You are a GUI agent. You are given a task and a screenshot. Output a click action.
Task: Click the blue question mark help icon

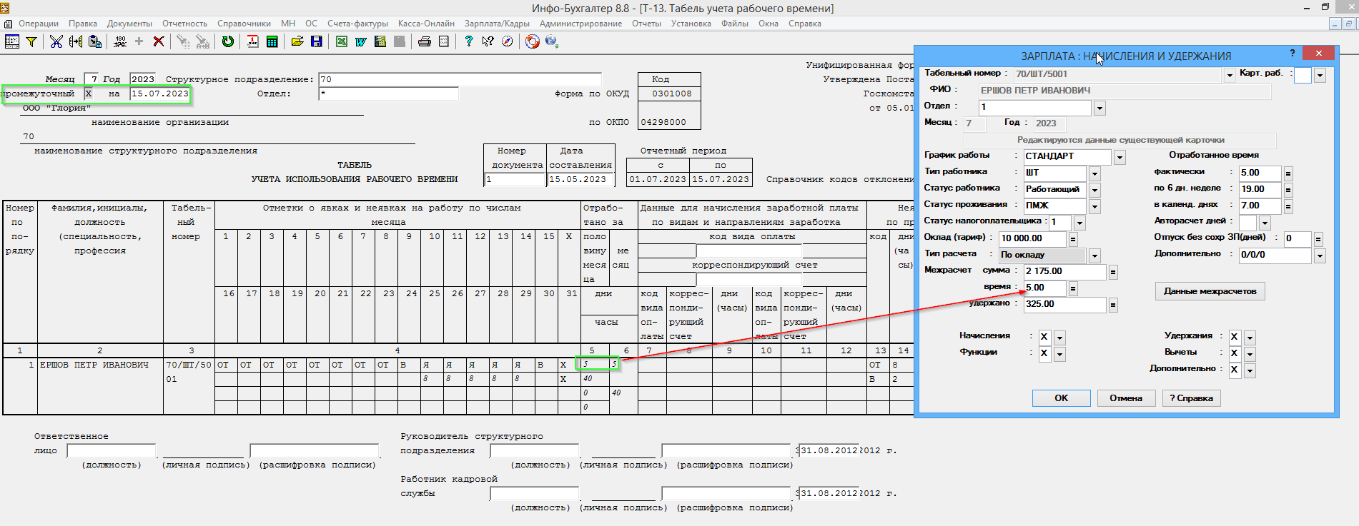coord(469,41)
